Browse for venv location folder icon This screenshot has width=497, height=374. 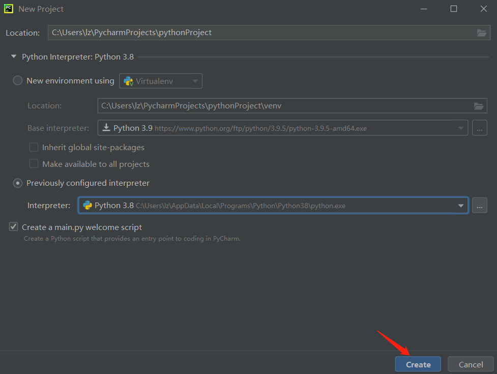(478, 106)
